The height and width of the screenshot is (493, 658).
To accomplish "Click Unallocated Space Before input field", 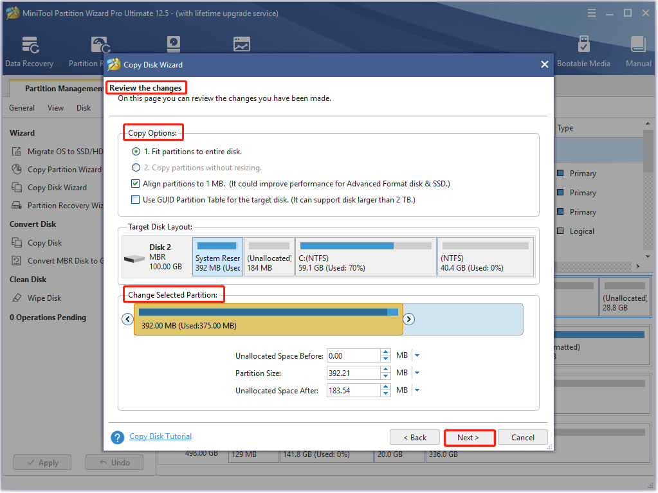I will pyautogui.click(x=353, y=356).
